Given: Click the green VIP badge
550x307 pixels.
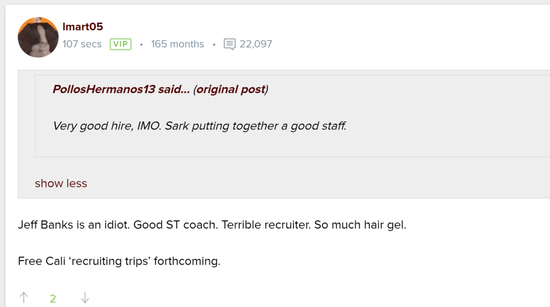Looking at the screenshot, I should click(x=120, y=44).
